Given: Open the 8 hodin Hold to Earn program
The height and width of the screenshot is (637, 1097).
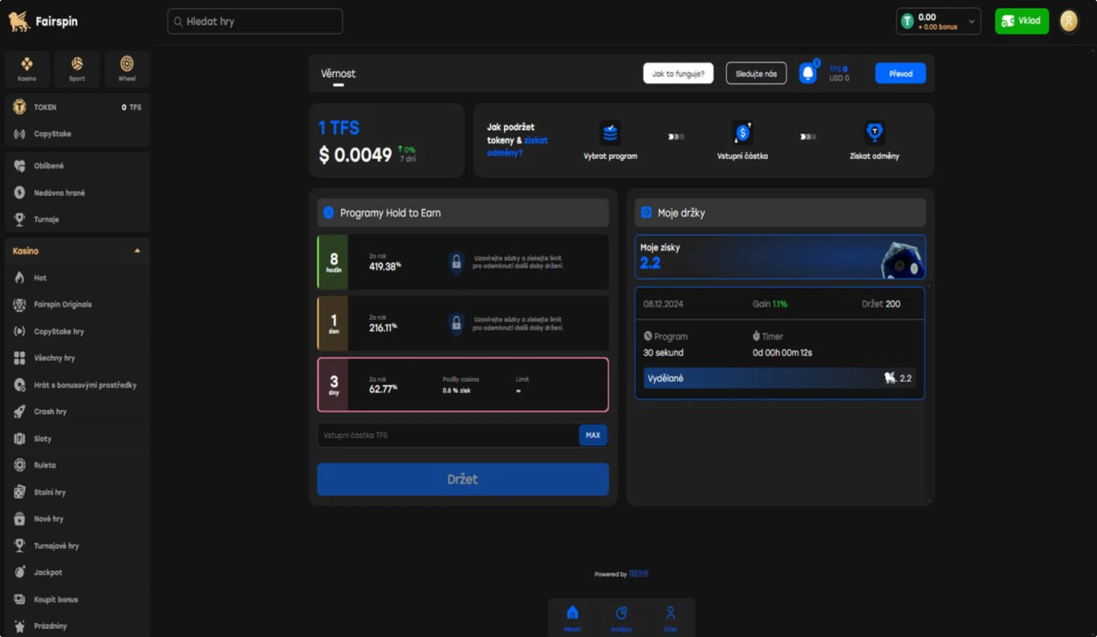Looking at the screenshot, I should tap(463, 261).
